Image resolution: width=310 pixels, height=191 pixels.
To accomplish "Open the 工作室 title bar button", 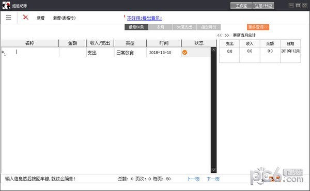I will 241,6.
